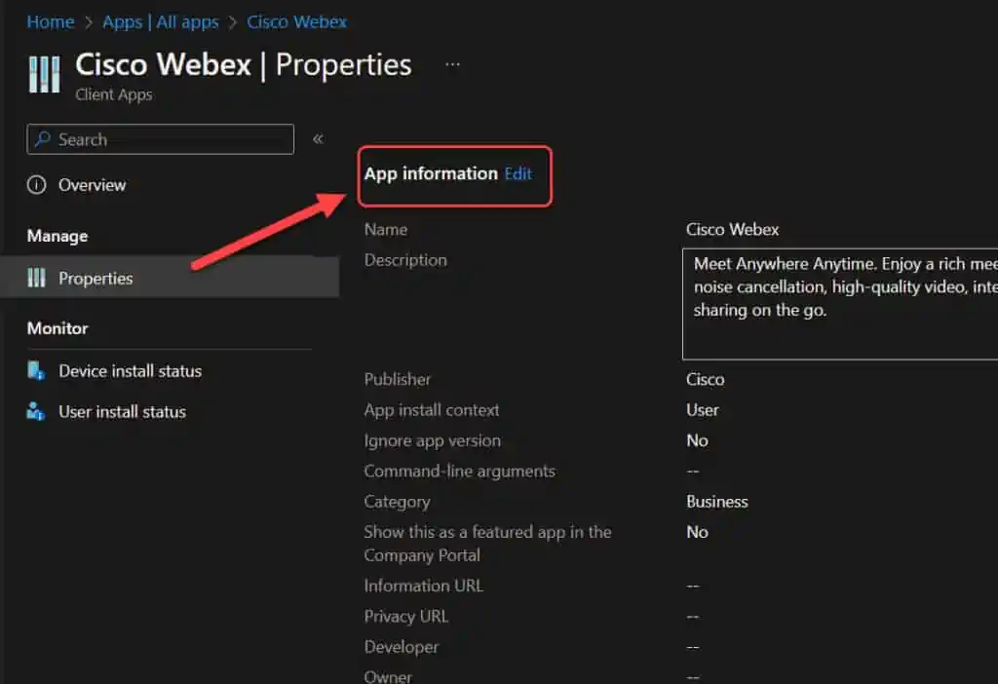Open User install status
Viewport: 998px width, 684px height.
[122, 412]
